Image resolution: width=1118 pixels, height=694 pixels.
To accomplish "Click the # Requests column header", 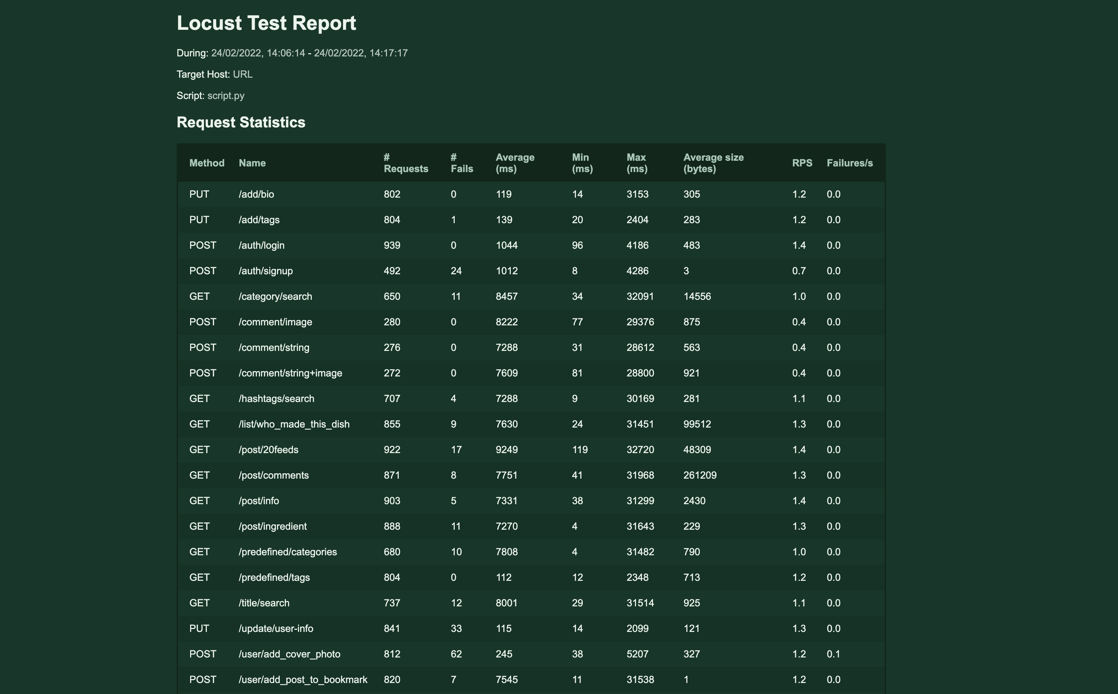I will point(406,163).
